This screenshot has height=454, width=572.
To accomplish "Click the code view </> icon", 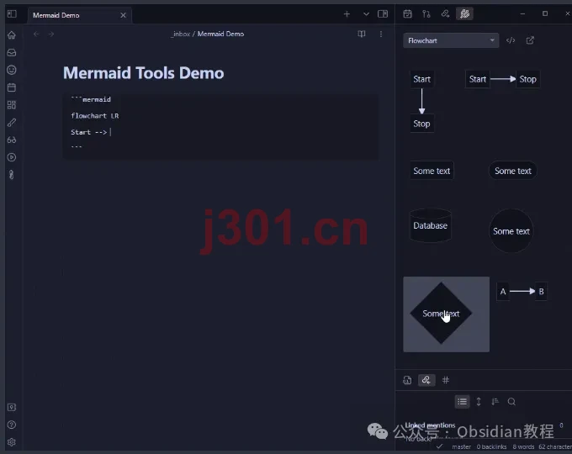I will (511, 40).
